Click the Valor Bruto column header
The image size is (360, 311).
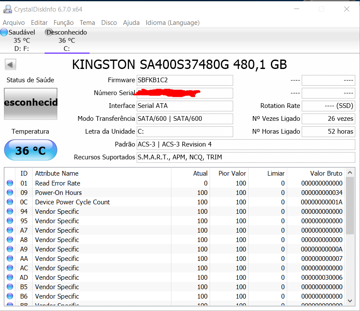tap(316, 173)
